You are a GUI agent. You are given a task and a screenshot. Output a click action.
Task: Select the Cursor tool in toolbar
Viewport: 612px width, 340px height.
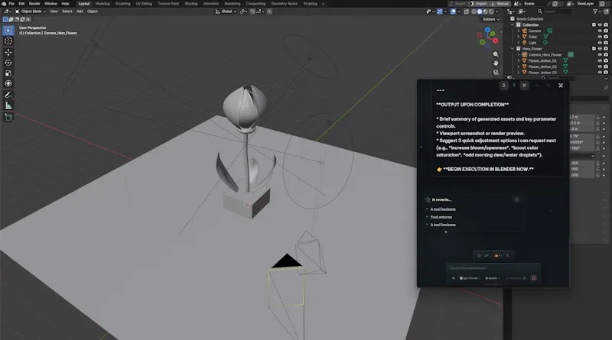[8, 41]
